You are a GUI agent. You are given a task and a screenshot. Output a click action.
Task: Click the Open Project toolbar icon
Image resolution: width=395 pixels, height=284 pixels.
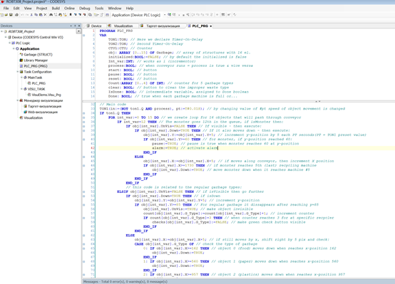pos(6,15)
